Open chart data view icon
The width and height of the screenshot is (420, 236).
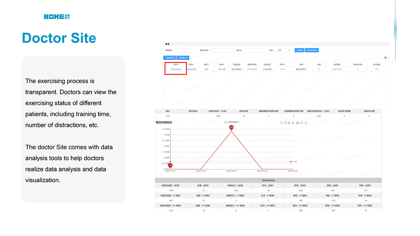pos(289,123)
